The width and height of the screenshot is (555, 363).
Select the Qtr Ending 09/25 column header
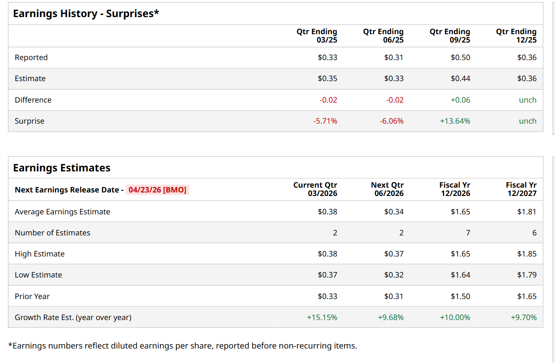coord(450,36)
